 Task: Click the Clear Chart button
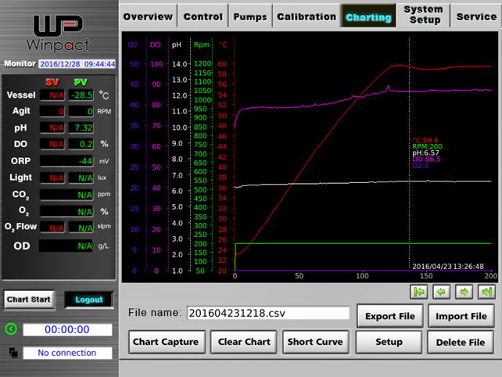coord(244,342)
